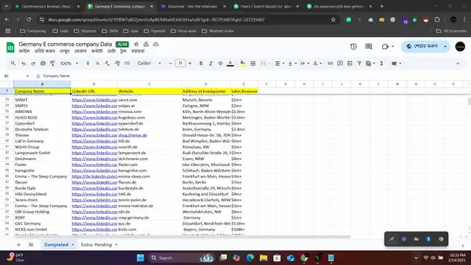Click the move to folder icon beside title
The height and width of the screenshot is (265, 471).
coord(146,44)
